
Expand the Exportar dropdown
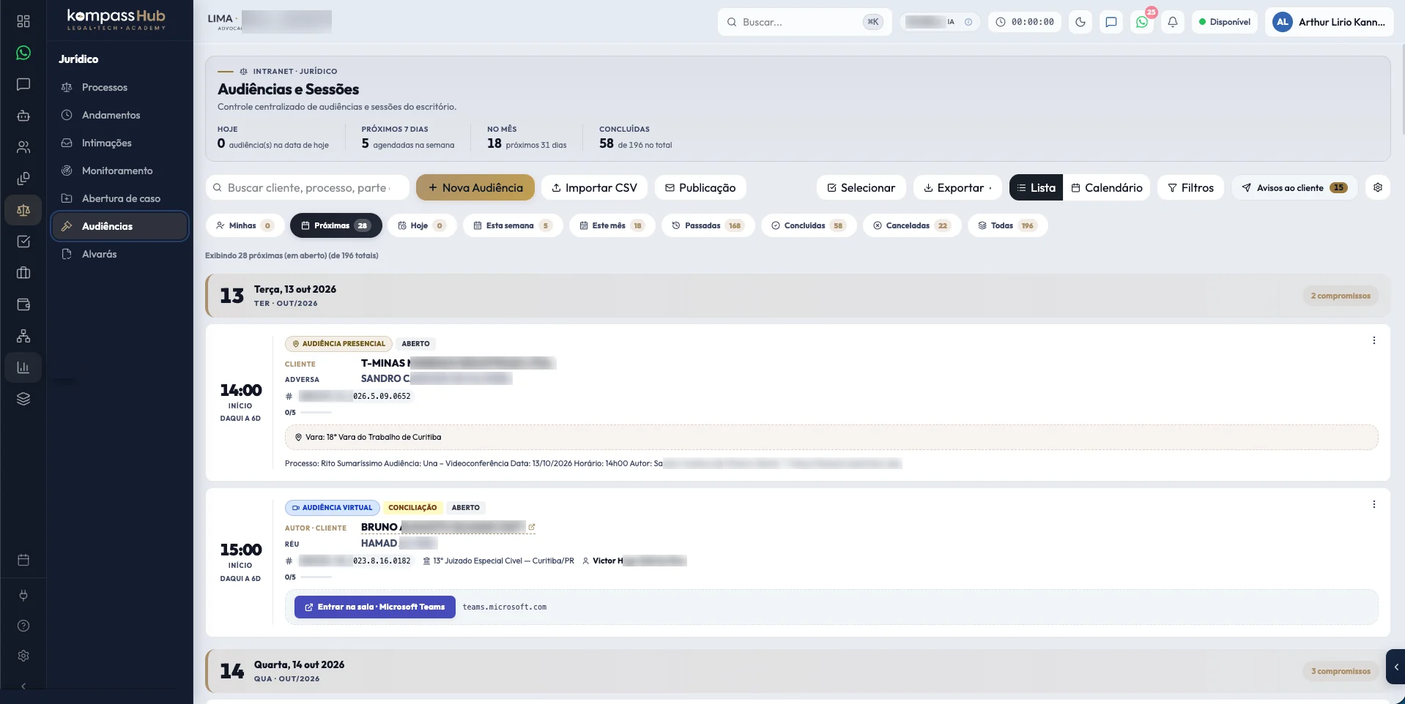click(x=958, y=187)
